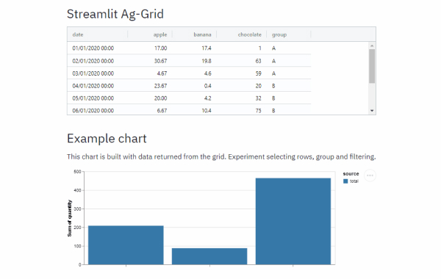Screen dimensions: 441x279
Task: Select the 01/01/2020 row
Action: 189,48
